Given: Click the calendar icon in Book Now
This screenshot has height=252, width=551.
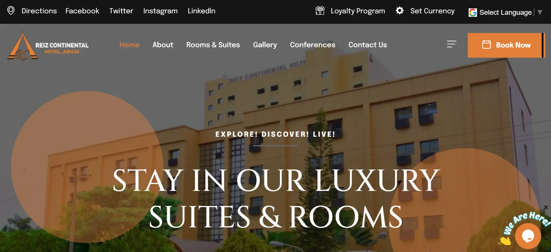Looking at the screenshot, I should [x=486, y=45].
